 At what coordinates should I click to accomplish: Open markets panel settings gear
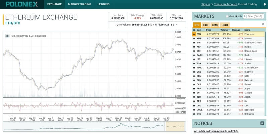pos(263,24)
